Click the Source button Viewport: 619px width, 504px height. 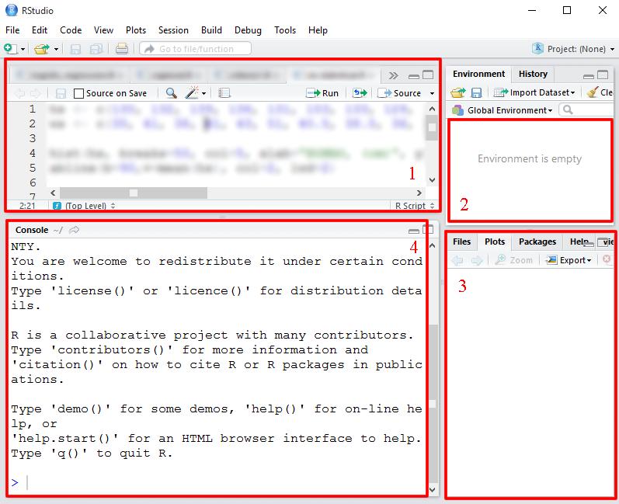399,93
